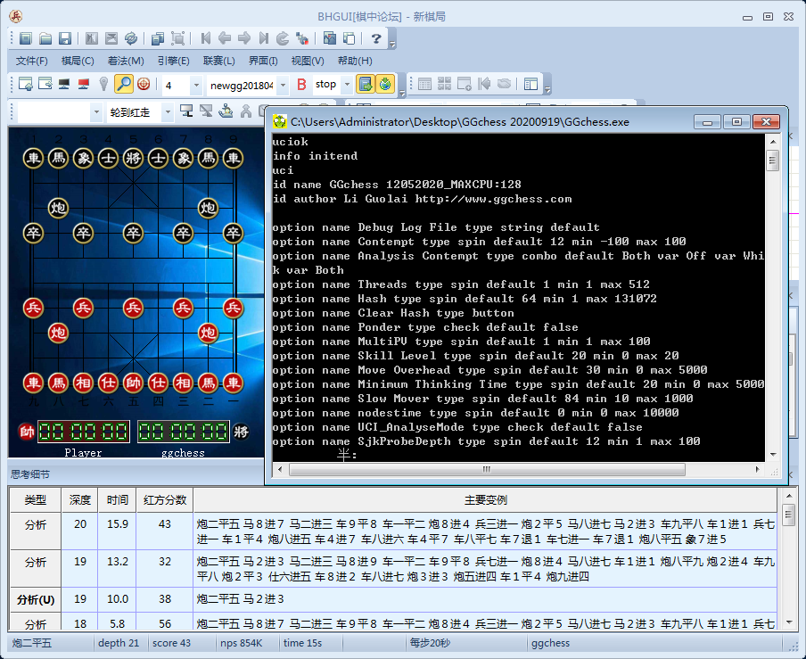Click the monitor network icon beside 轮到红走
The image size is (806, 659).
click(x=186, y=111)
